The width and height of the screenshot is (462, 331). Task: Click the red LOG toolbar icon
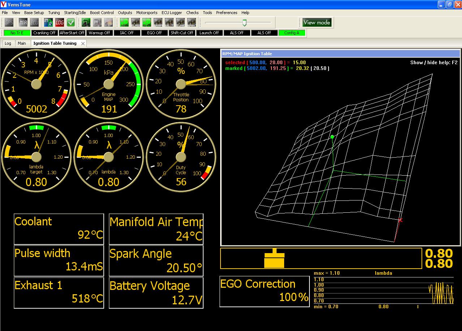pos(60,22)
